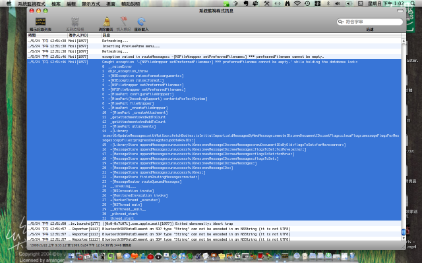
Task: Click stack frame '-[MimePart fileWrapper]'
Action: point(131,103)
